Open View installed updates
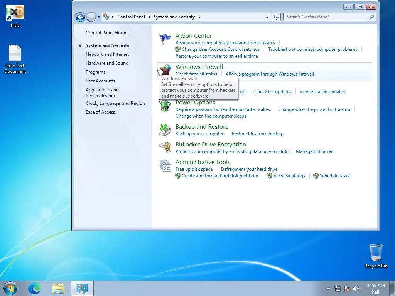Viewport: 395px width, 296px height. (322, 92)
